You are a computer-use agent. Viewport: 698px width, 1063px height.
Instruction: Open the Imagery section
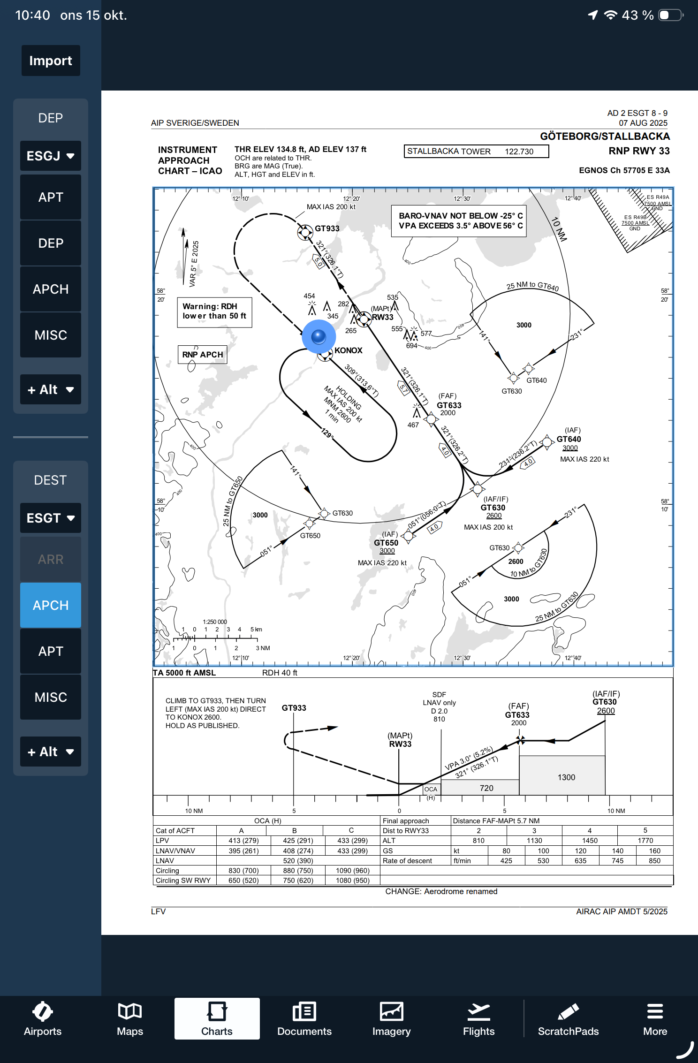[x=391, y=1019]
